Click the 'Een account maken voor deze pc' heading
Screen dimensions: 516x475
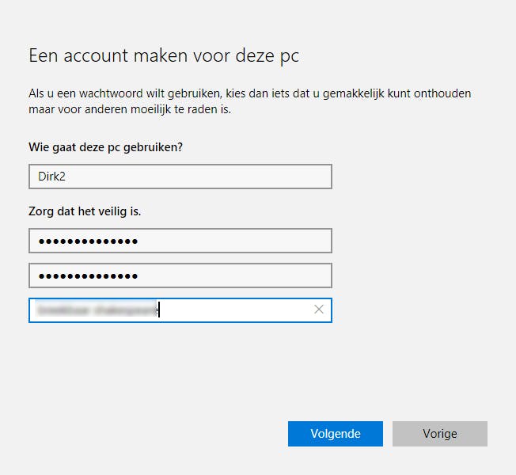coord(164,56)
